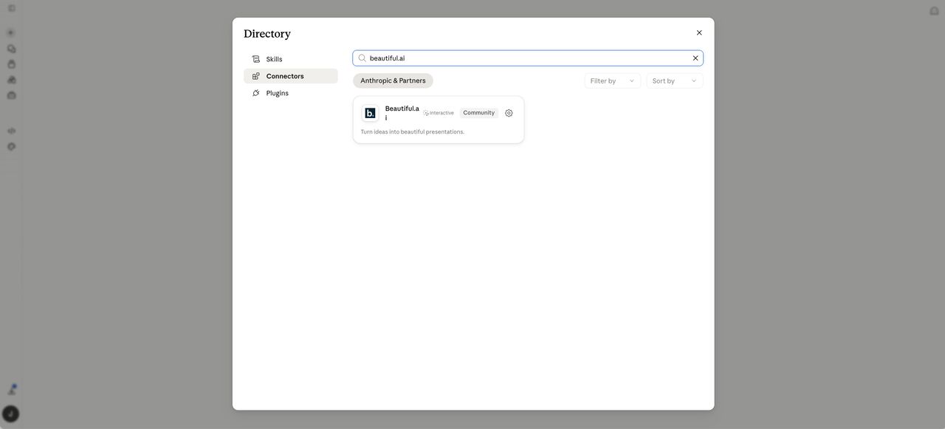945x429 pixels.
Task: Switch to the Skills section
Action: (x=291, y=59)
